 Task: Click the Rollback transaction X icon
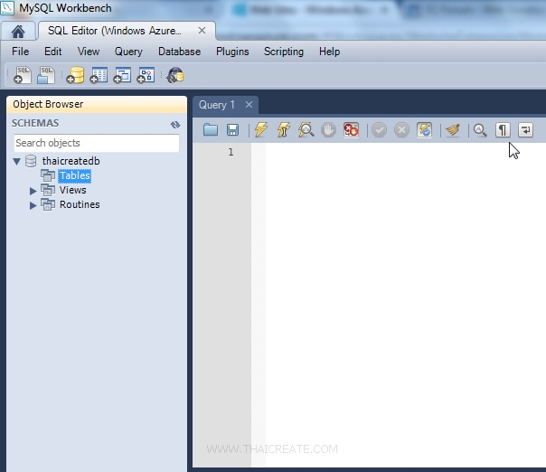402,130
